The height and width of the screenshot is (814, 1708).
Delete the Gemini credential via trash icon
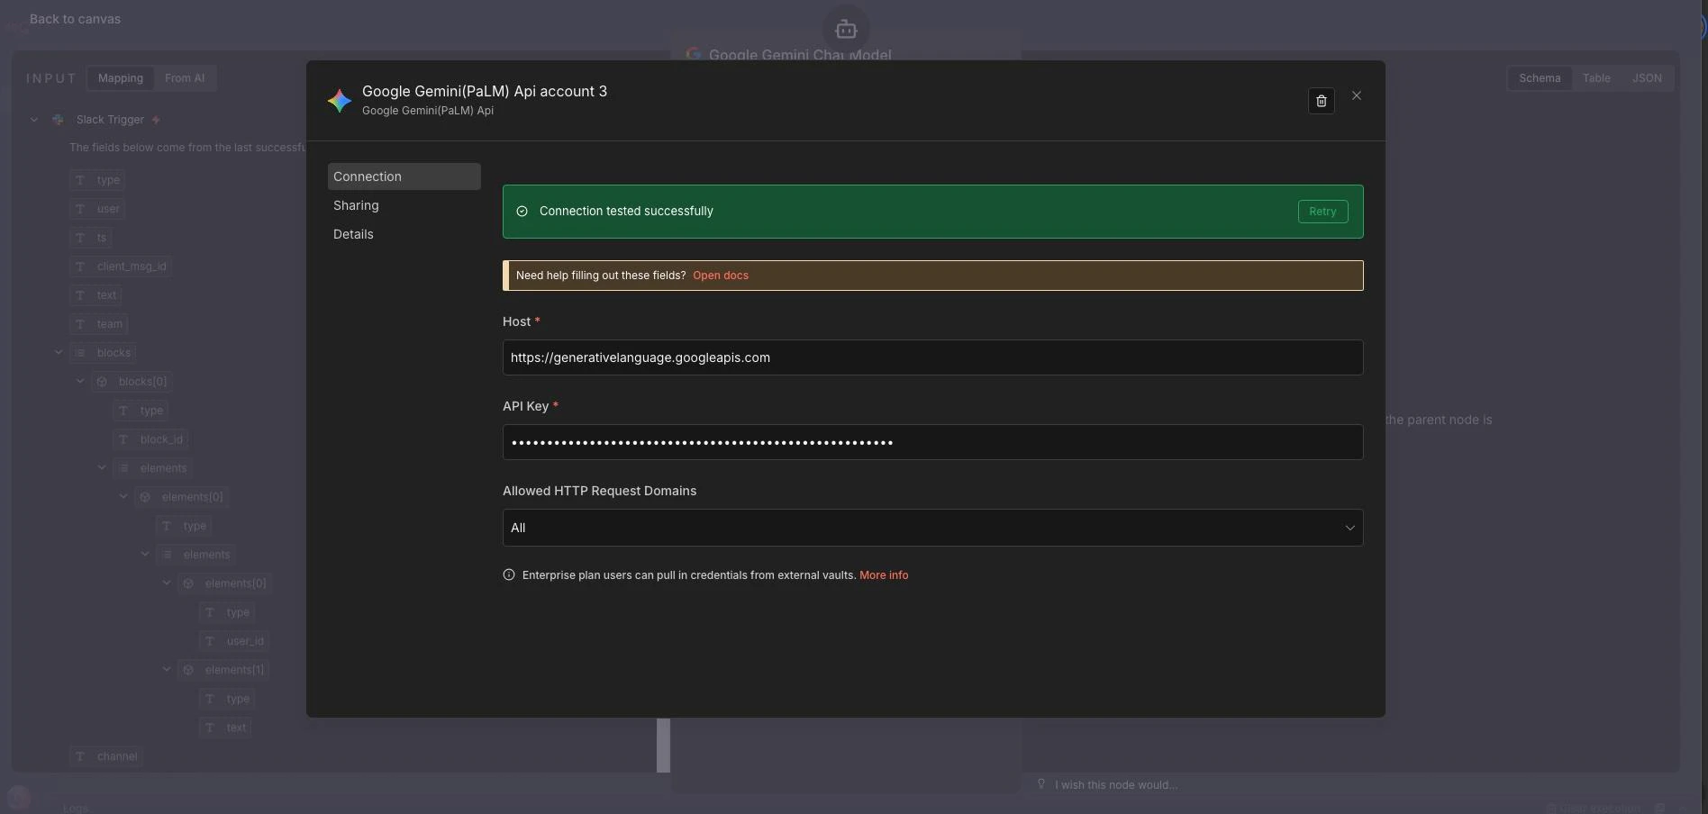(1321, 101)
